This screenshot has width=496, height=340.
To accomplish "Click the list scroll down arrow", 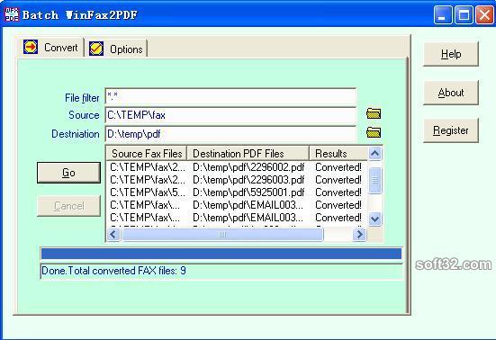I will pos(374,219).
